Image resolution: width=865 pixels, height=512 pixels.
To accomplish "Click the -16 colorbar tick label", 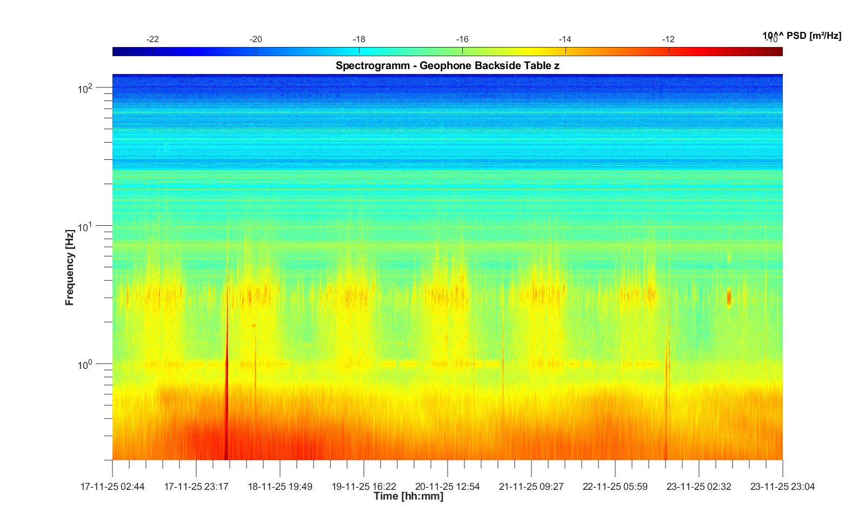I will pos(462,39).
